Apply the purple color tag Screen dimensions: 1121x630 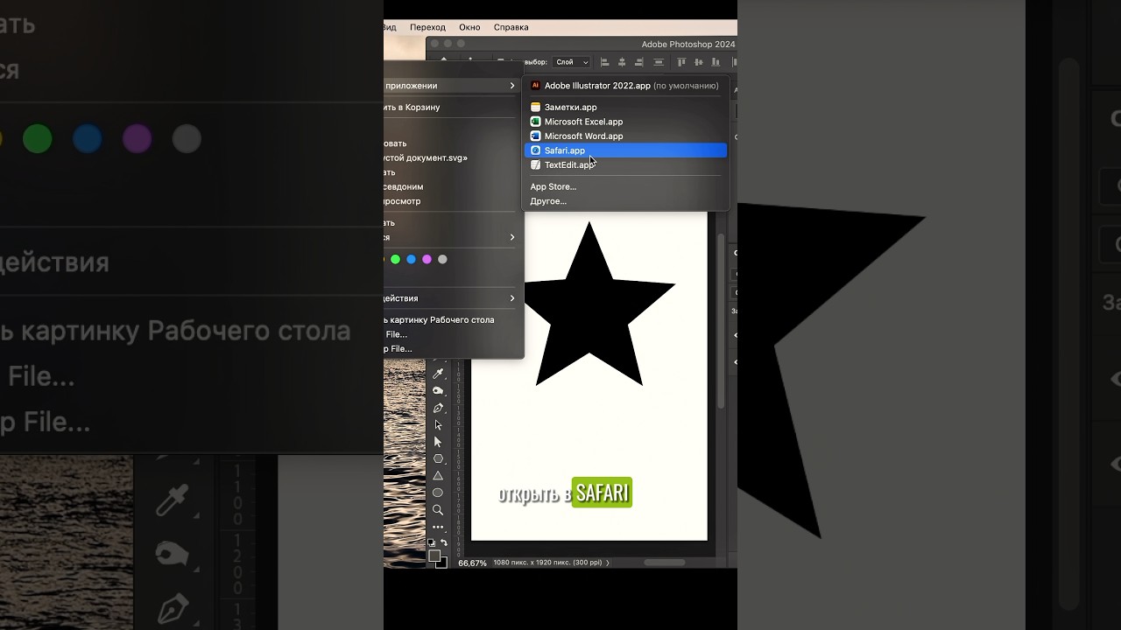pos(427,259)
